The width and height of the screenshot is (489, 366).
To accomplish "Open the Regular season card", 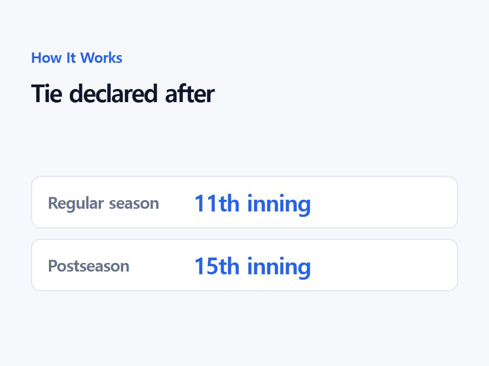I will tap(244, 202).
